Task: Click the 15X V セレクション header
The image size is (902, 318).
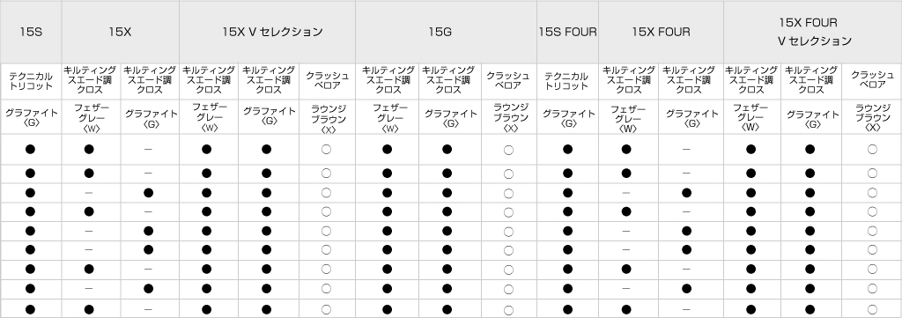Action: 268,33
